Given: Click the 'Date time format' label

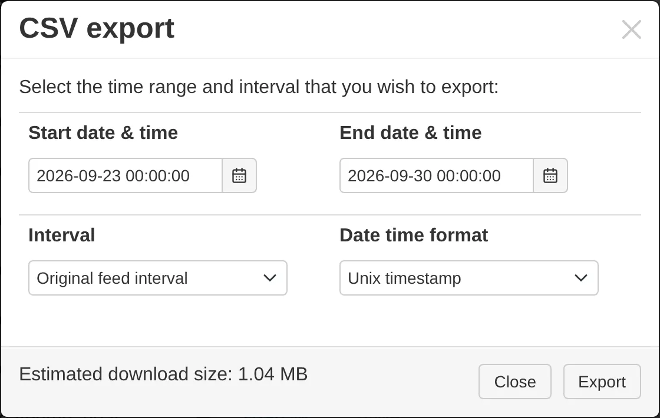Looking at the screenshot, I should click(x=414, y=235).
